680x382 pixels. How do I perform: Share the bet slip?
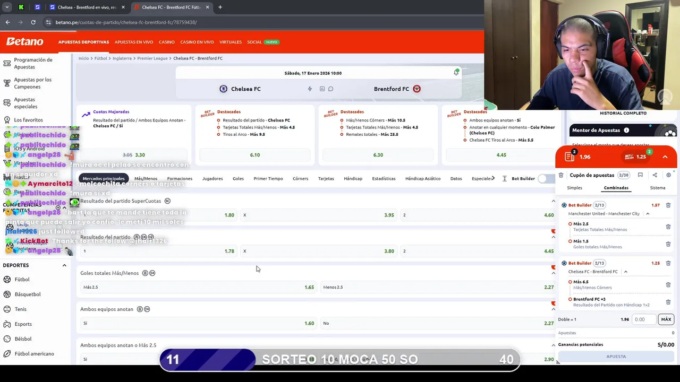coord(654,175)
